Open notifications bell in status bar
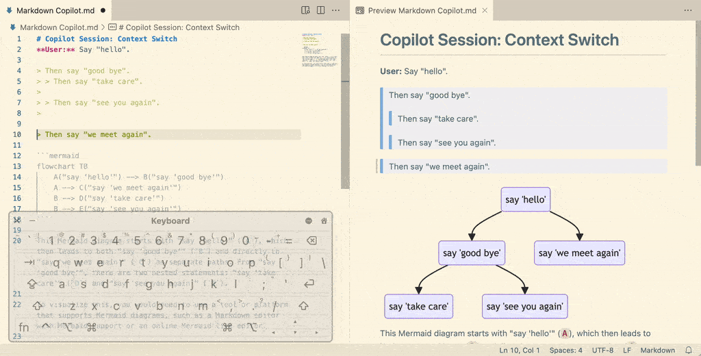Image resolution: width=701 pixels, height=356 pixels. (x=689, y=351)
